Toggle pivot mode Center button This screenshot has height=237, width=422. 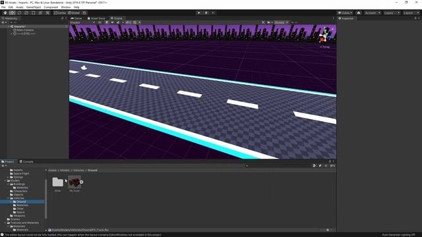(x=60, y=13)
